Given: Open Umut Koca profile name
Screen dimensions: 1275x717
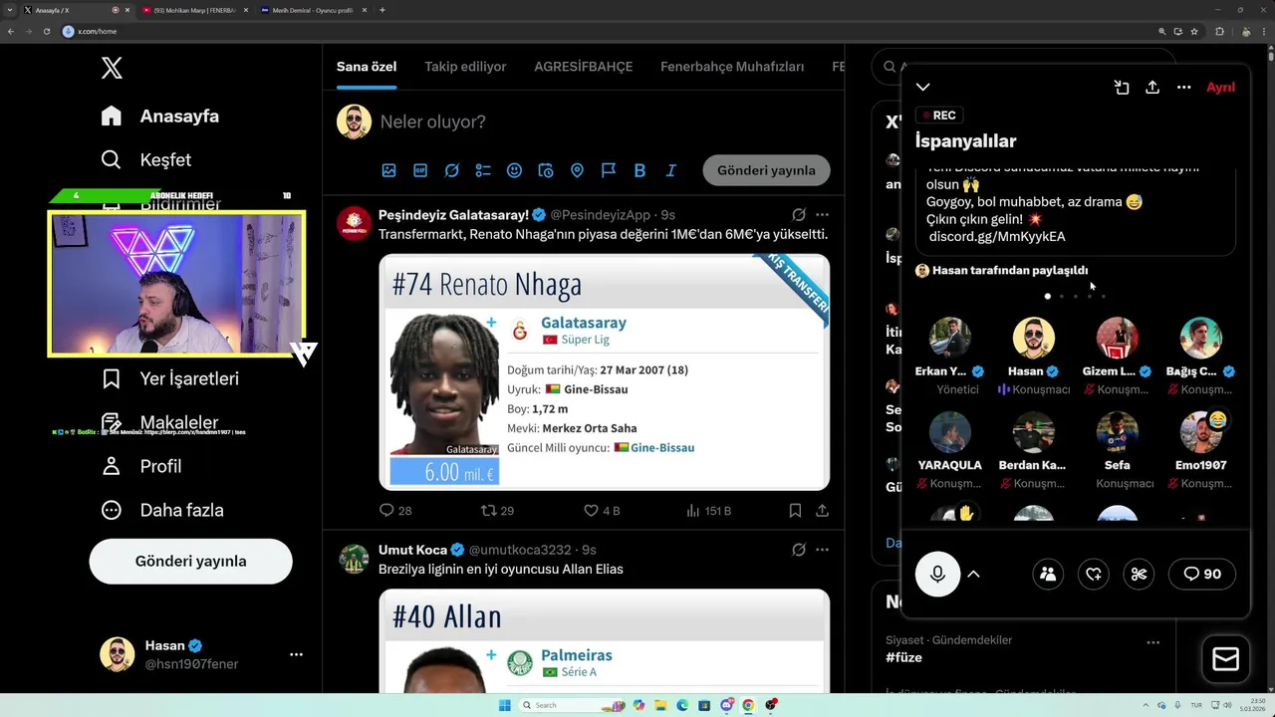Looking at the screenshot, I should (412, 550).
